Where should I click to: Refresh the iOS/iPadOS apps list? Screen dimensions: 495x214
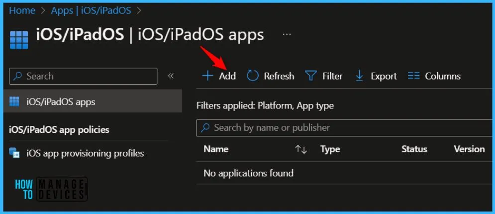click(270, 76)
